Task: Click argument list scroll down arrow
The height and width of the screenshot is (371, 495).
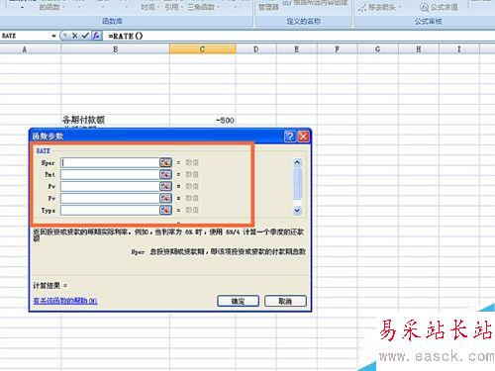Action: tap(297, 210)
